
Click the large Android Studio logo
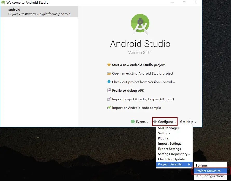coord(140,24)
